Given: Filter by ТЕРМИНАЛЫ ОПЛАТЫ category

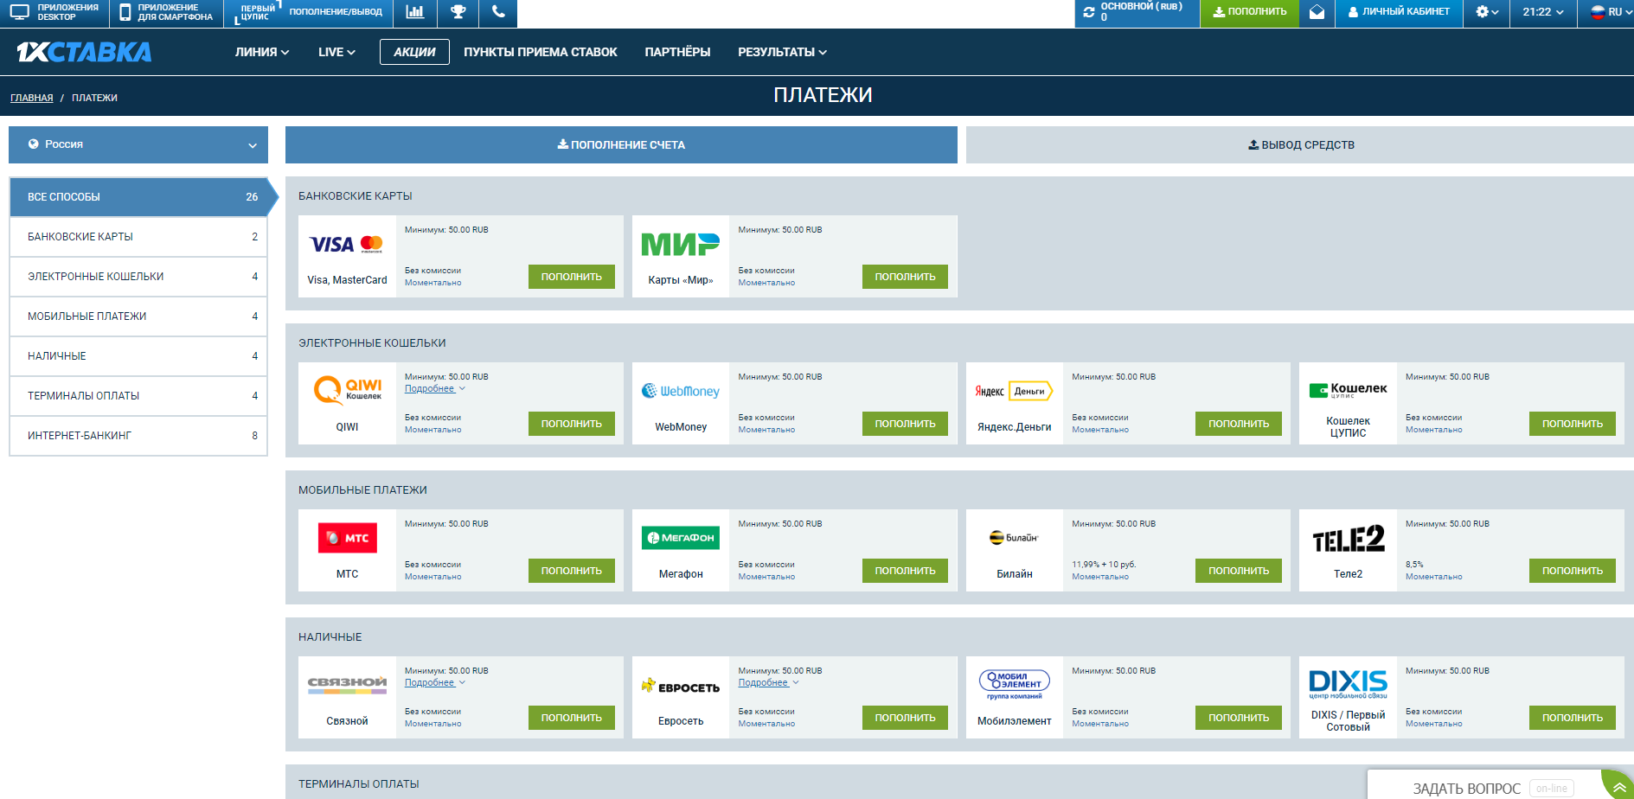Looking at the screenshot, I should pyautogui.click(x=138, y=396).
